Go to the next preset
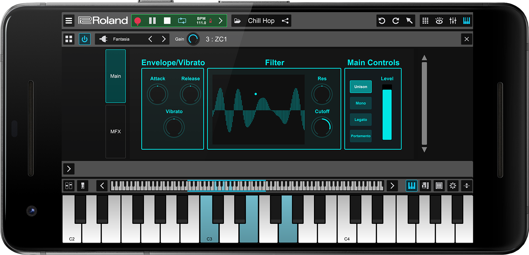The width and height of the screenshot is (529, 255). point(164,39)
